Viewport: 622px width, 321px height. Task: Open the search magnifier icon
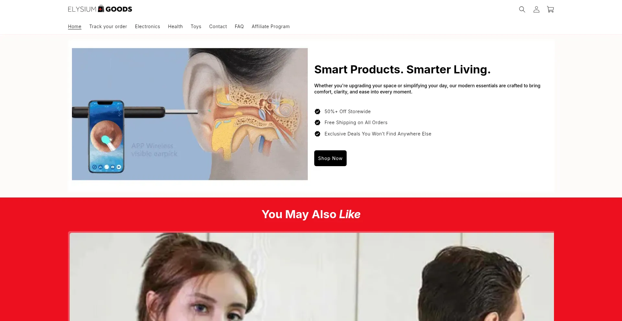click(522, 9)
